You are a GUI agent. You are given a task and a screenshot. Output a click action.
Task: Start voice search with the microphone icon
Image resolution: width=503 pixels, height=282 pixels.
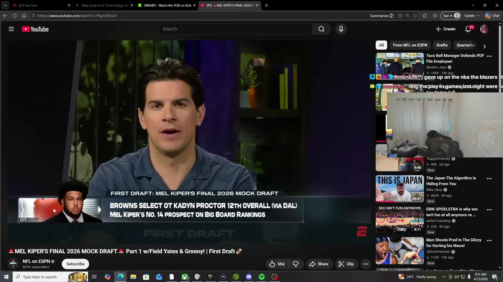[341, 29]
